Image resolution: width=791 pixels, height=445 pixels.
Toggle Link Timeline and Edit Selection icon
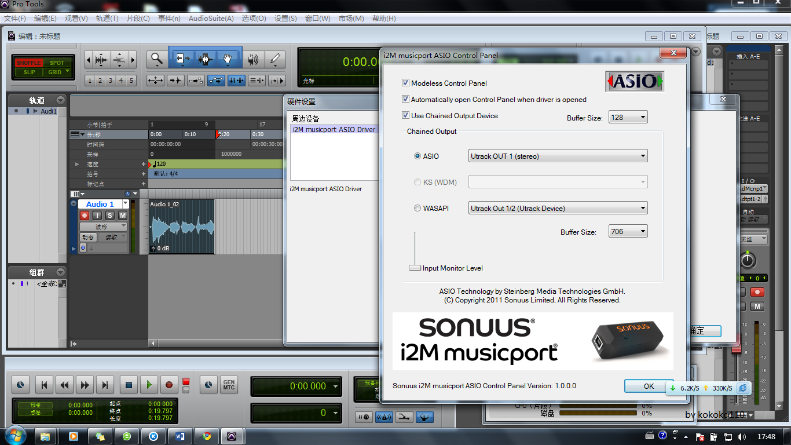tap(236, 81)
